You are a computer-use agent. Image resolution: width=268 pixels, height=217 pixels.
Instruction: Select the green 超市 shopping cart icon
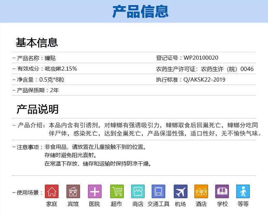click(x=117, y=191)
